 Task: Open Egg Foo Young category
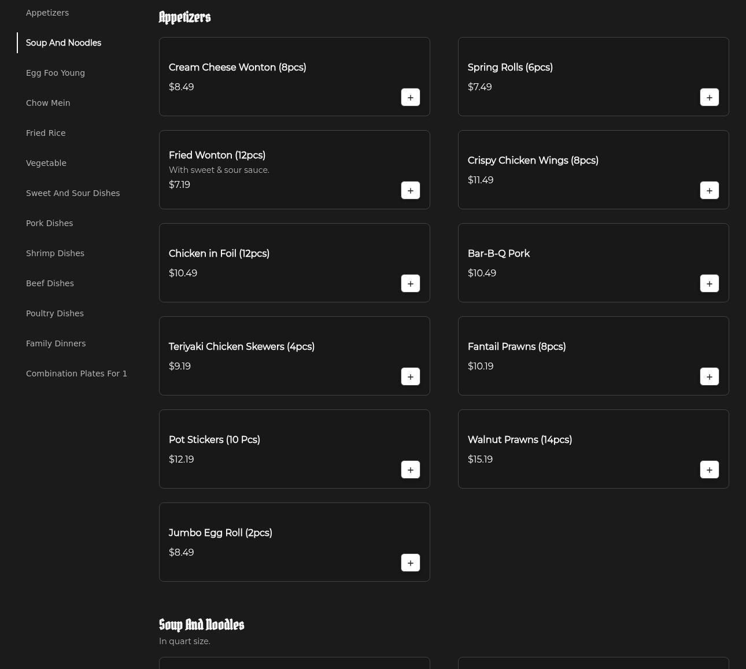pyautogui.click(x=56, y=73)
